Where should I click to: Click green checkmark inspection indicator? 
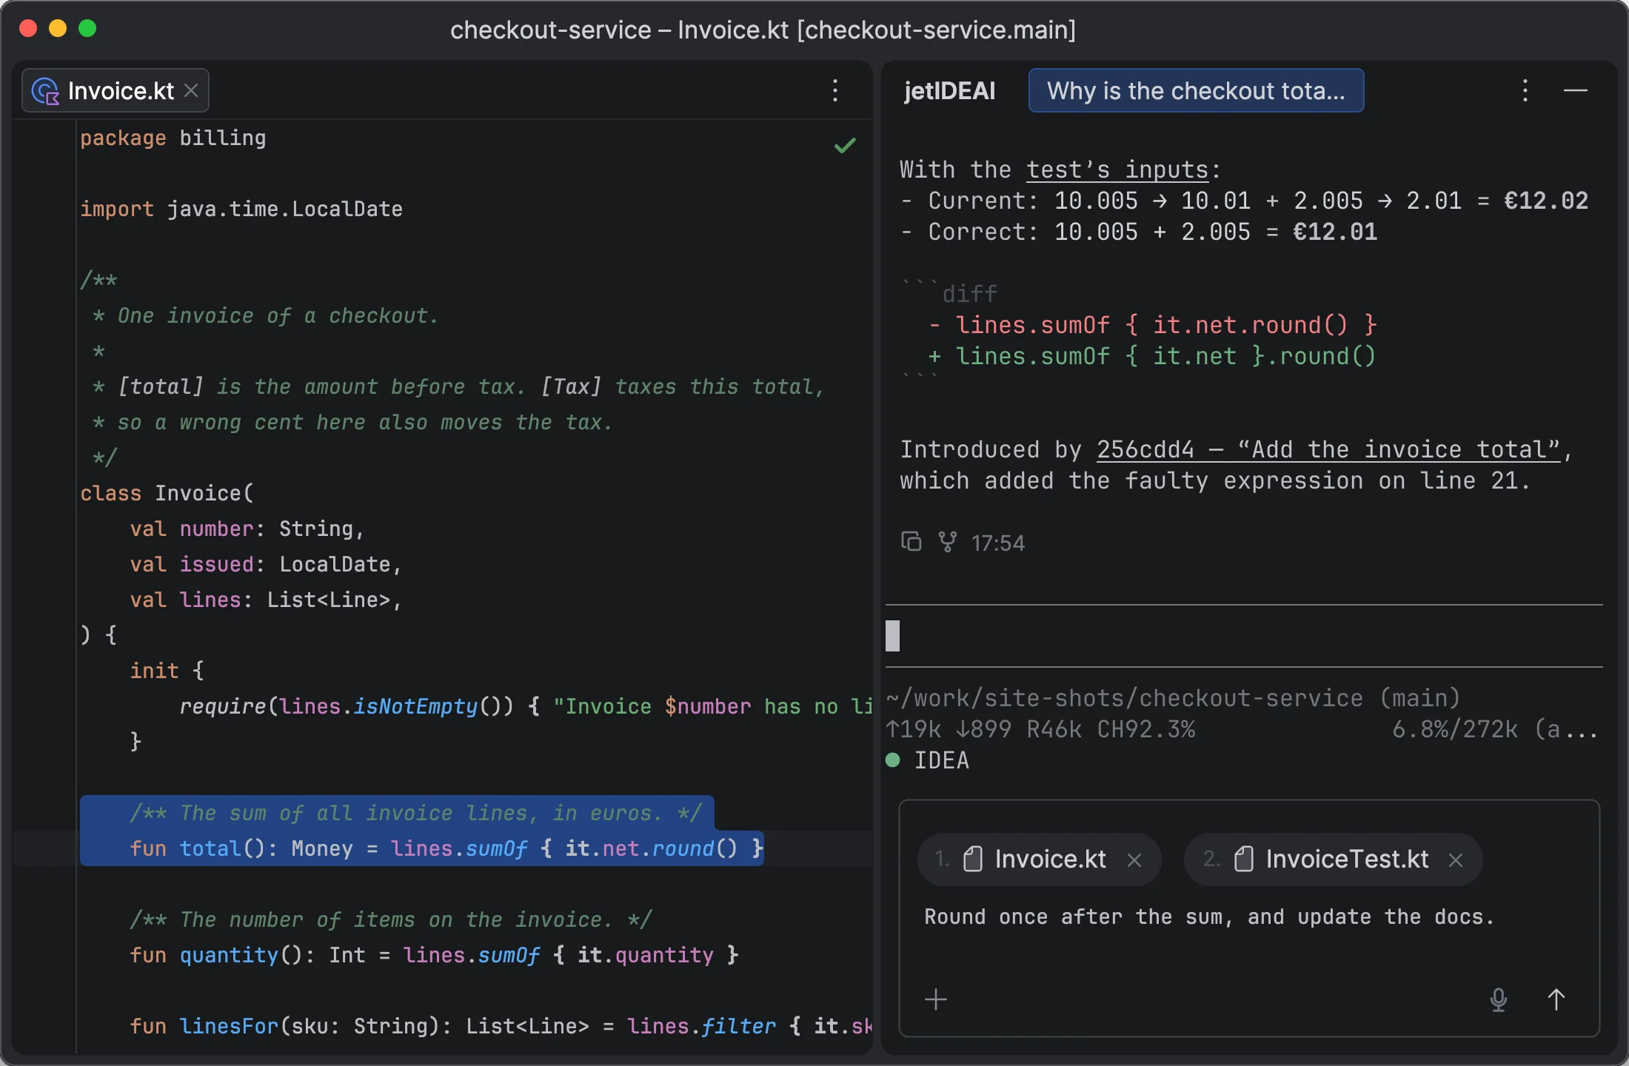(x=845, y=145)
